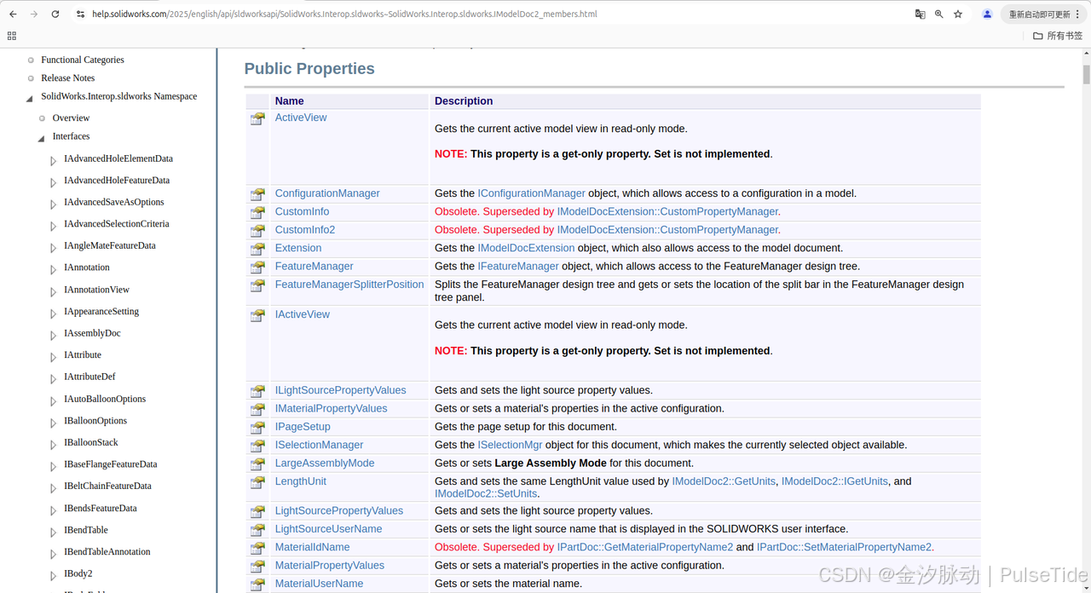Click the property icon beside FeatureManagerSplitterPosition
Image resolution: width=1091 pixels, height=593 pixels.
[x=257, y=286]
